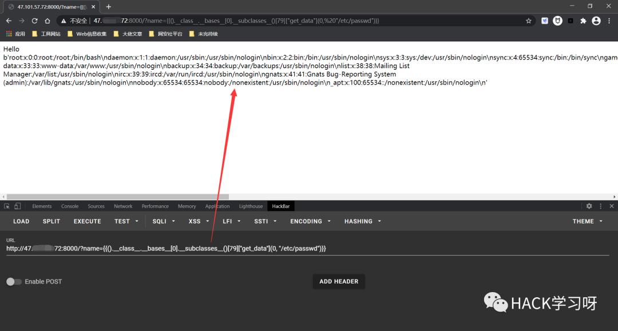Reload the current page
This screenshot has width=618, height=331.
[35, 21]
